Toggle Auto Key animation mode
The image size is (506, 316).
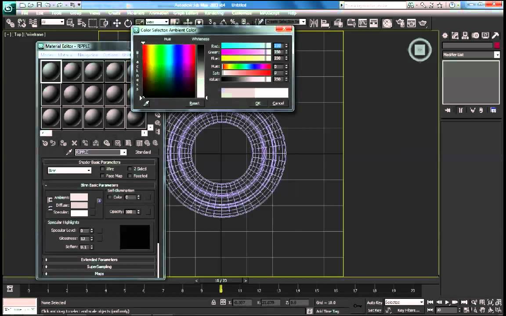pyautogui.click(x=374, y=302)
